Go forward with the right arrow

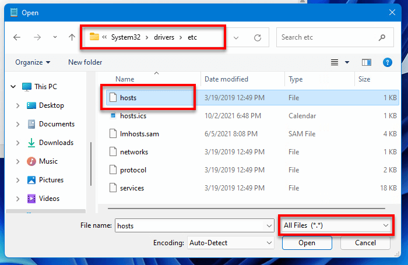click(37, 37)
